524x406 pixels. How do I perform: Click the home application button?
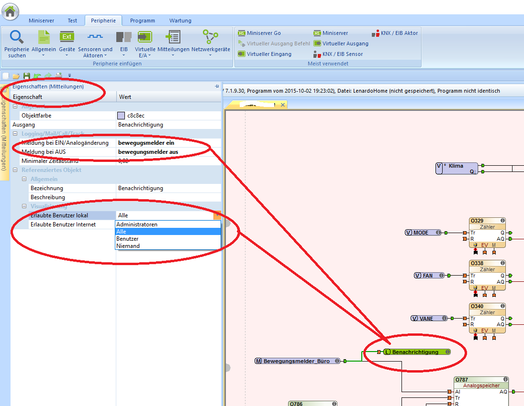(x=10, y=11)
